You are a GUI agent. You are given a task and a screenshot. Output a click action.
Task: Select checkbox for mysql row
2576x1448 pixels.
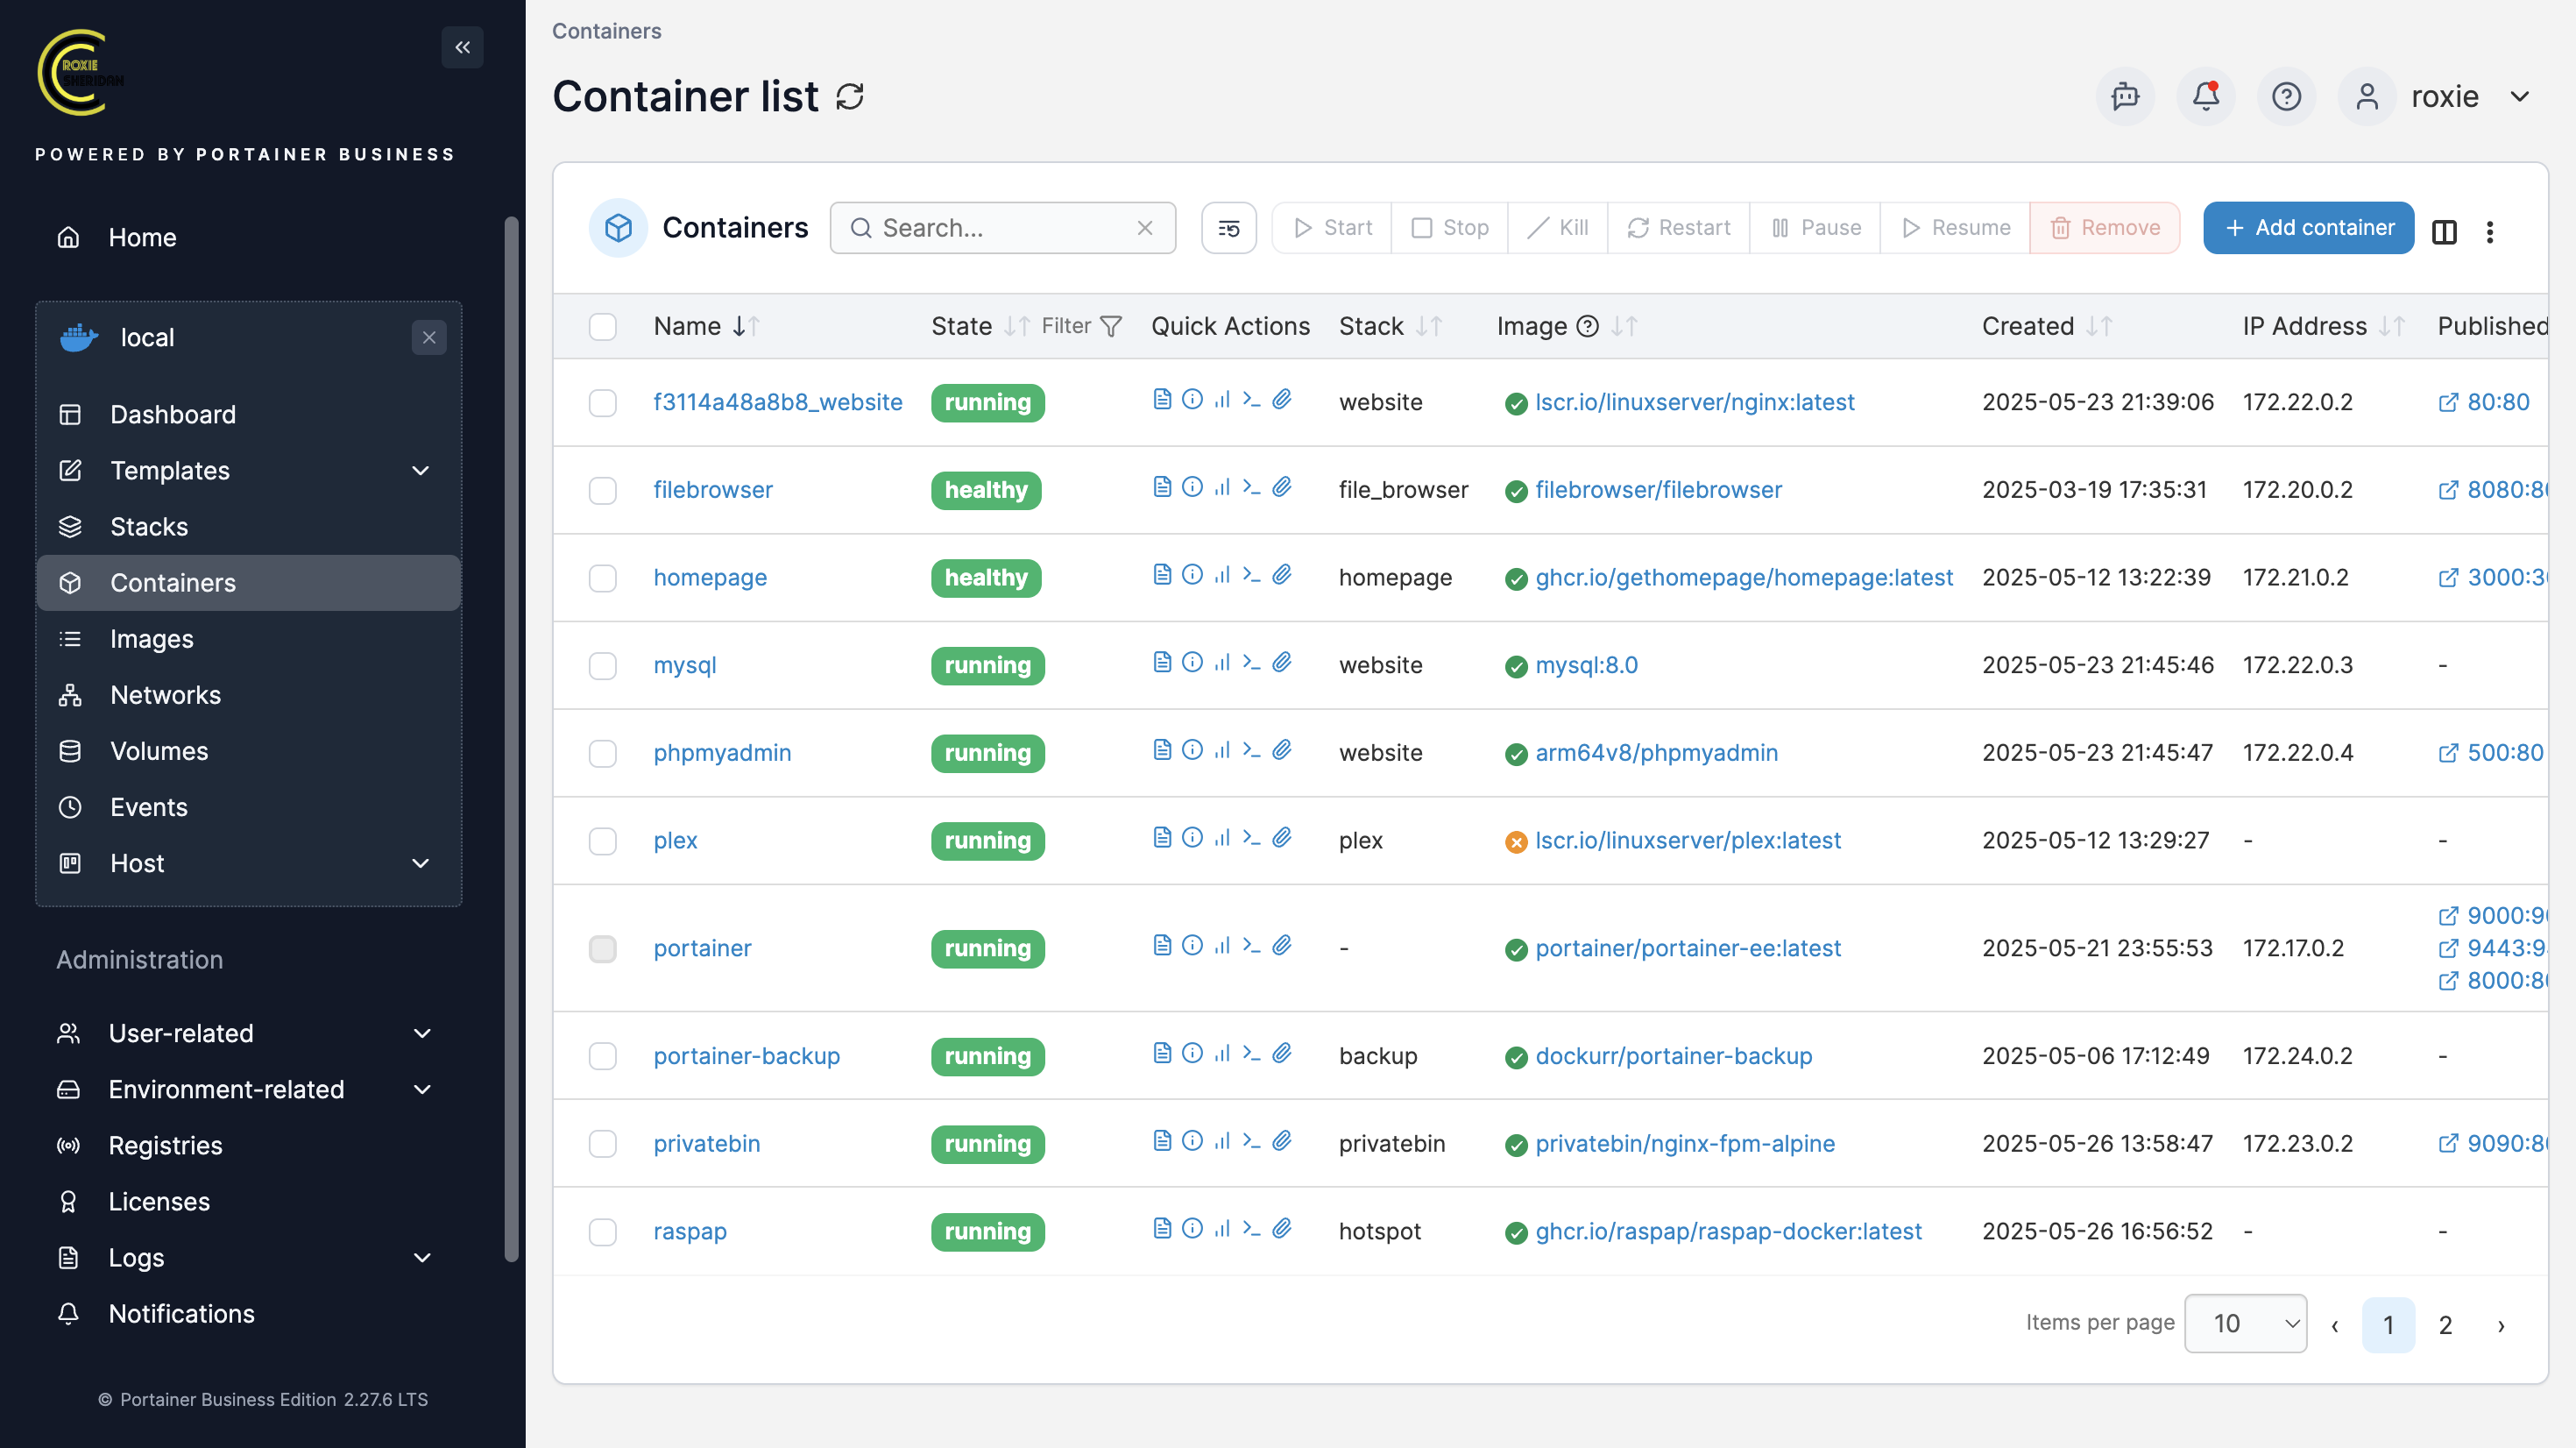603,665
